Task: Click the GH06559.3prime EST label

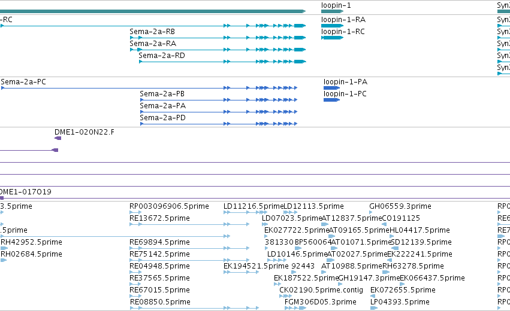Action: pos(400,206)
